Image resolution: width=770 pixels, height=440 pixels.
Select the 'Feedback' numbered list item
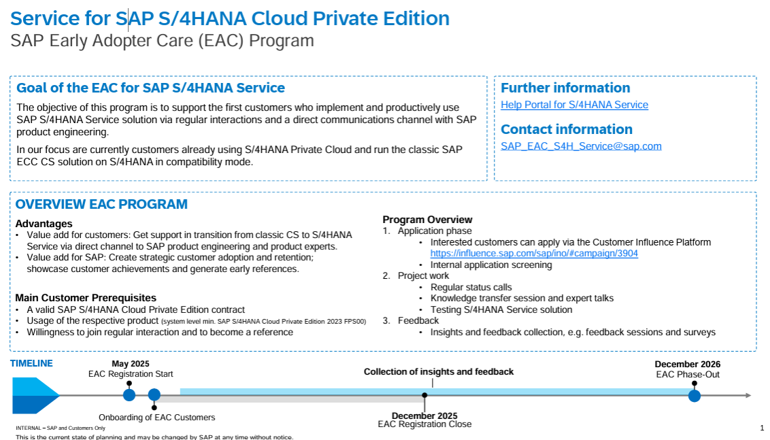(418, 320)
